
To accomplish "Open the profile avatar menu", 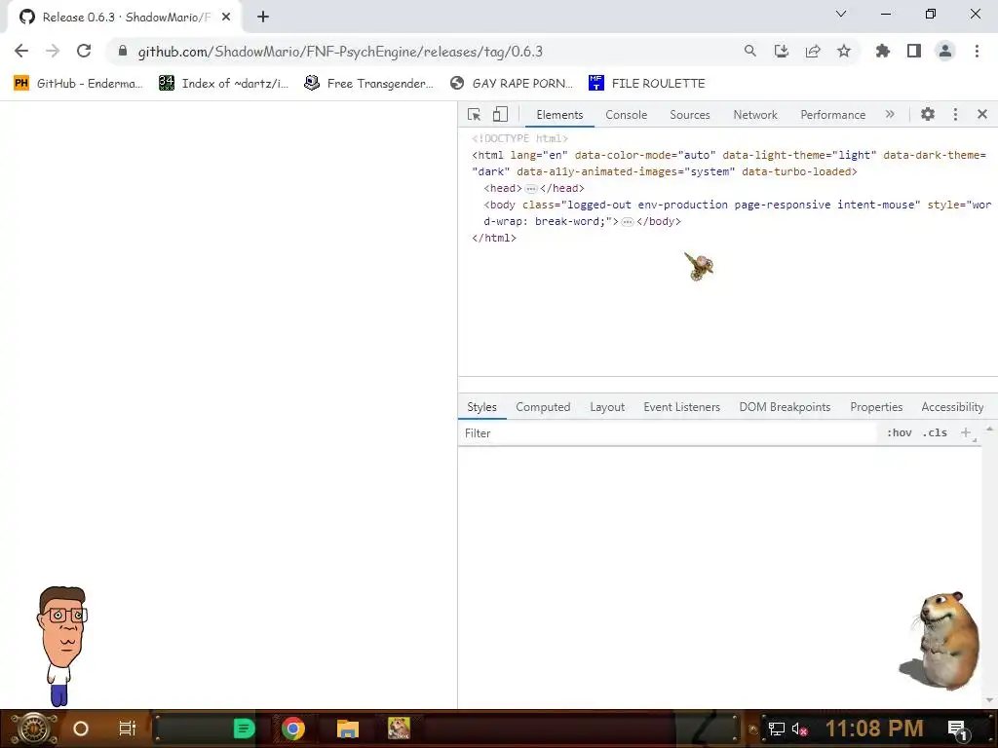I will (945, 51).
